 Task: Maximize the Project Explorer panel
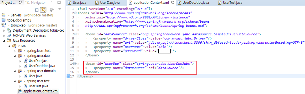[59, 3]
